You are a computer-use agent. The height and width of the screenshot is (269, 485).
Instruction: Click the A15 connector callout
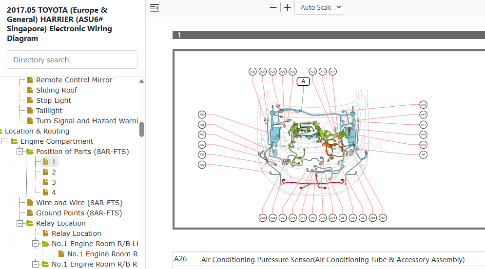(x=423, y=104)
